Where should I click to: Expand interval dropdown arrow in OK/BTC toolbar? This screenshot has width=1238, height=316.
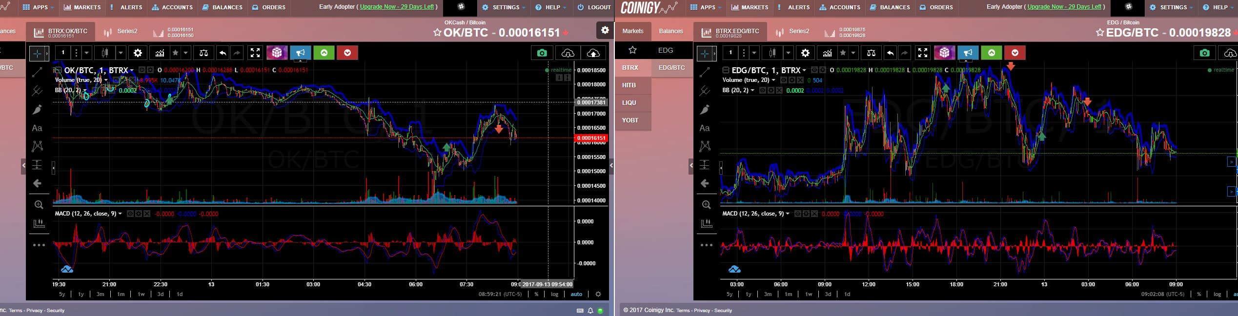tap(86, 53)
